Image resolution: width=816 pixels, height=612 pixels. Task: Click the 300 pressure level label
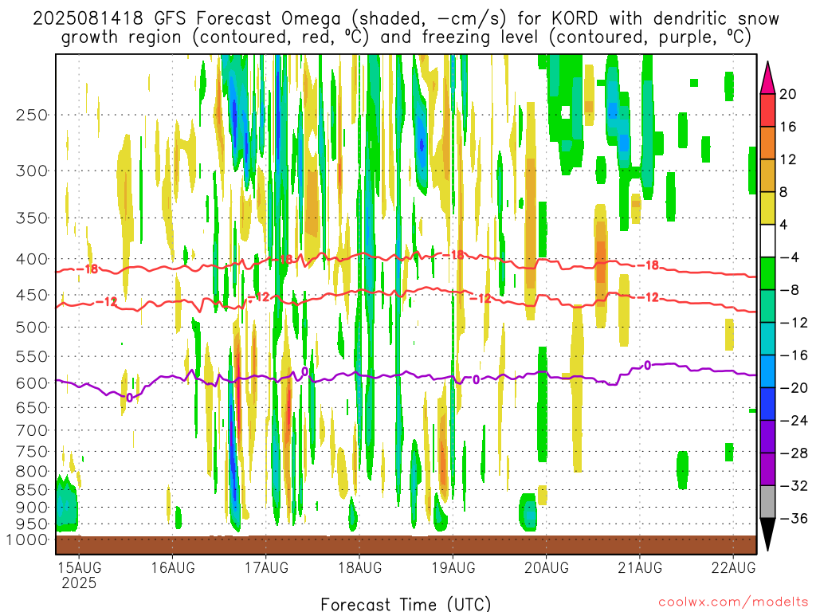point(32,171)
